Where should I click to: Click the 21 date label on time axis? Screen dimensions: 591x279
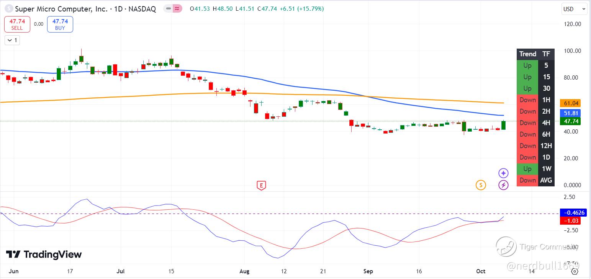tap(323, 271)
